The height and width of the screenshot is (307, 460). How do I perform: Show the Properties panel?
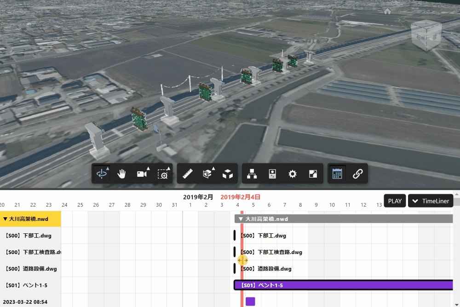[272, 174]
